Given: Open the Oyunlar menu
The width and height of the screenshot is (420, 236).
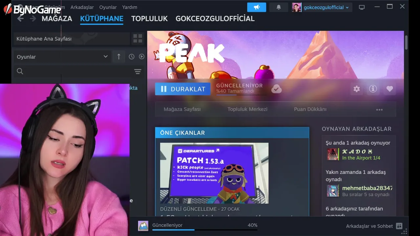Looking at the screenshot, I should (108, 7).
